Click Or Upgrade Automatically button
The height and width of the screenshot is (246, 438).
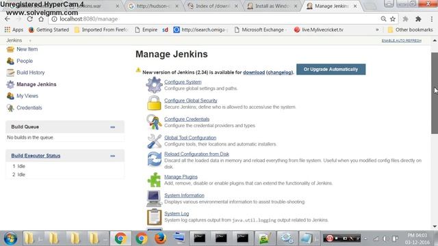tap(331, 69)
